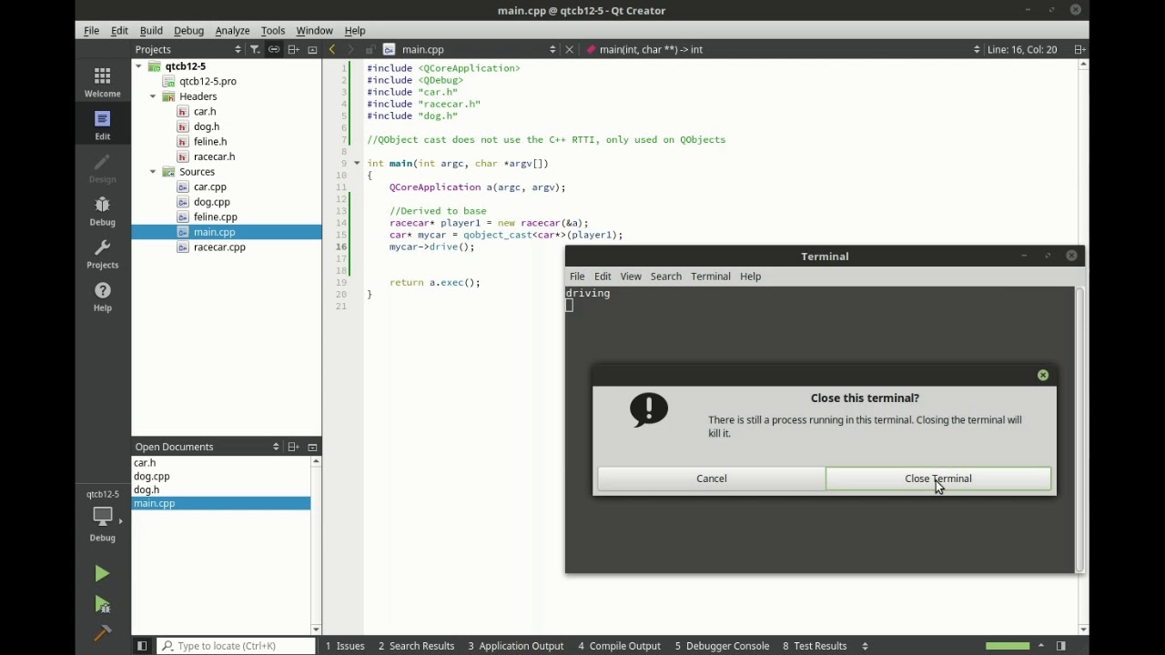Open the Terminal menu in Terminal window
This screenshot has height=655, width=1165.
[x=710, y=277]
